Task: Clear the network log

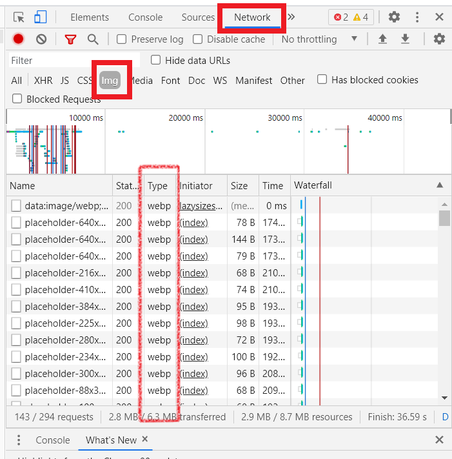Action: (x=41, y=39)
